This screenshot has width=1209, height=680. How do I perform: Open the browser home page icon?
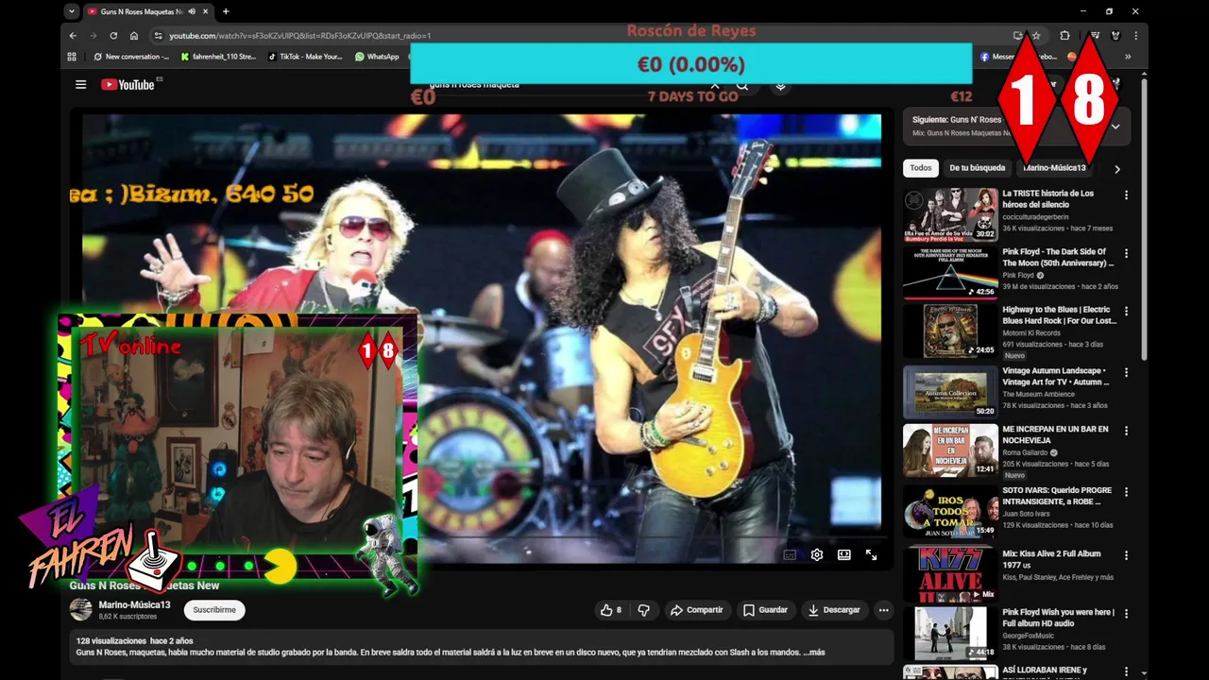tap(134, 36)
